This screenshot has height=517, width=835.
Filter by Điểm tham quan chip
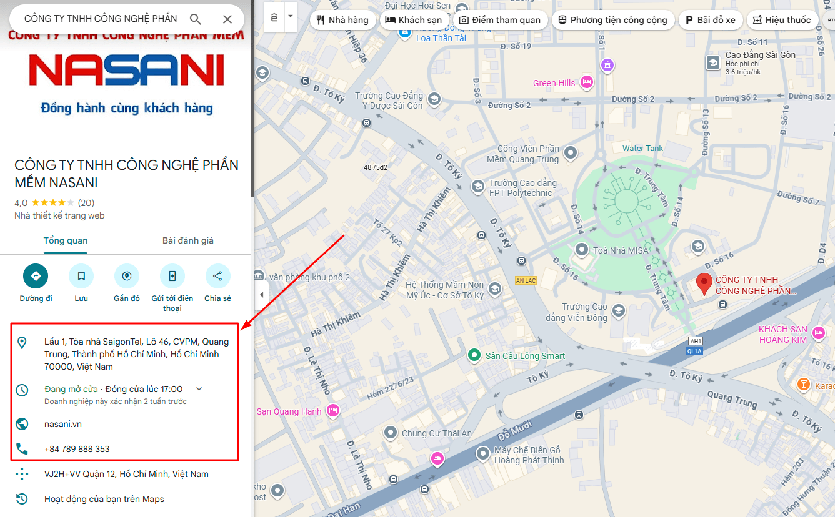500,20
